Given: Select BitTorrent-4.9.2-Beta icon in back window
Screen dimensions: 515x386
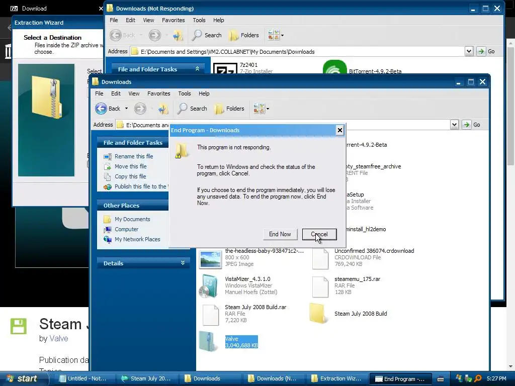Looking at the screenshot, I should coord(334,67).
